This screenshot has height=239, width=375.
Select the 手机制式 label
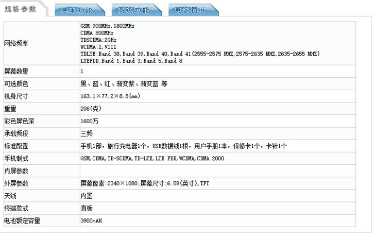click(16, 159)
